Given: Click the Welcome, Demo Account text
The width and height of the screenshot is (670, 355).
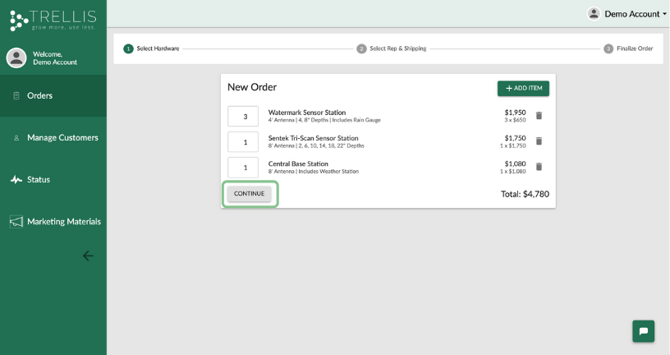Looking at the screenshot, I should (55, 58).
